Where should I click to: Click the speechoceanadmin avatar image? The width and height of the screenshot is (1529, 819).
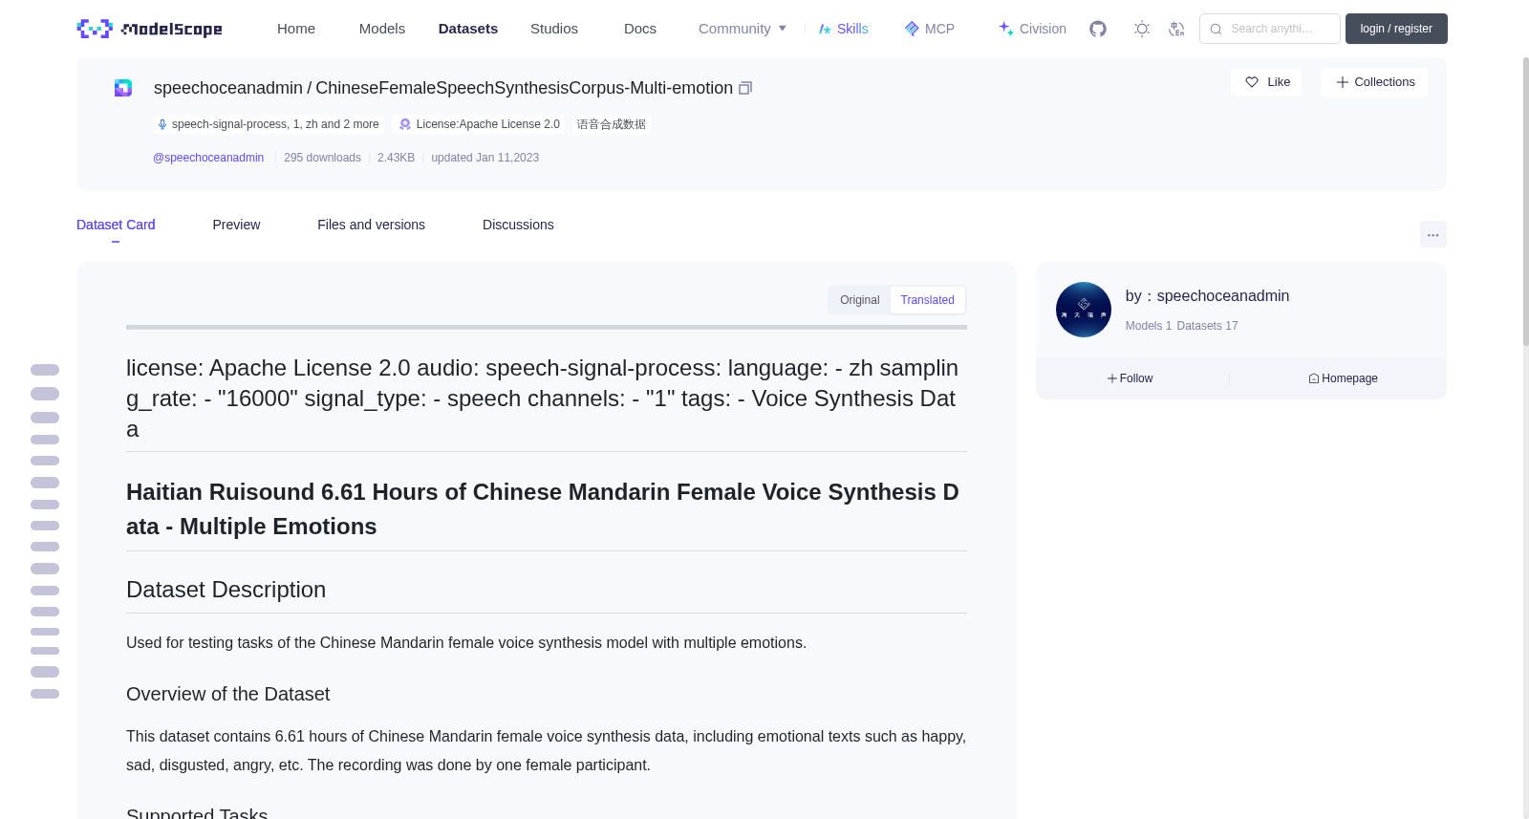(x=1084, y=310)
